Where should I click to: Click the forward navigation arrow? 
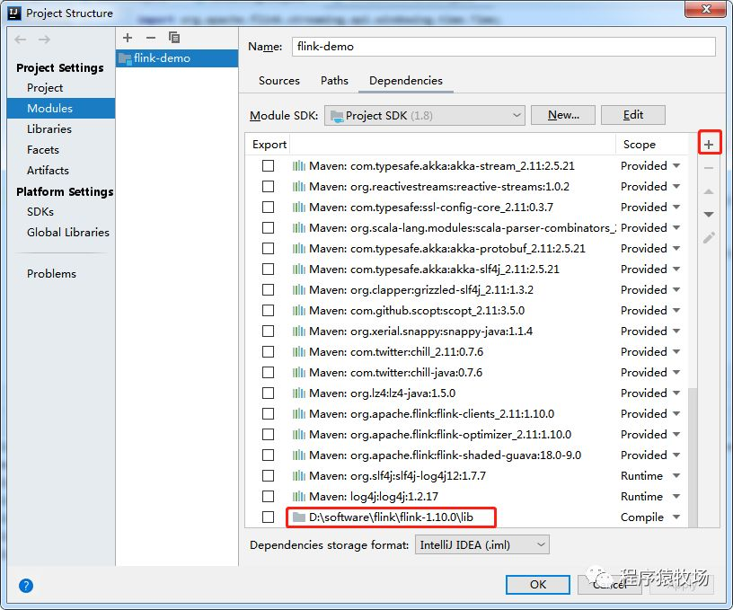click(x=44, y=40)
